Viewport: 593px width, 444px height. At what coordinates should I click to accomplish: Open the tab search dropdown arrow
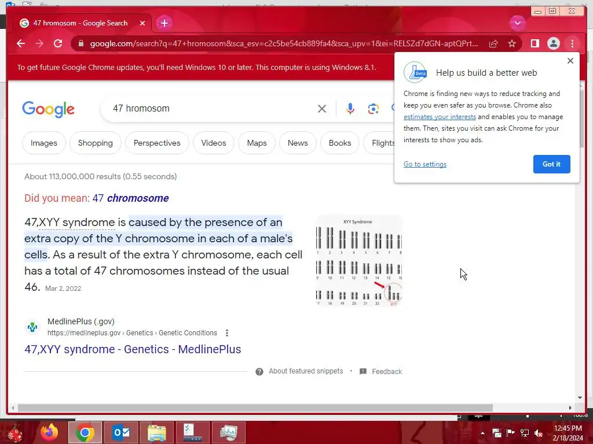(517, 23)
